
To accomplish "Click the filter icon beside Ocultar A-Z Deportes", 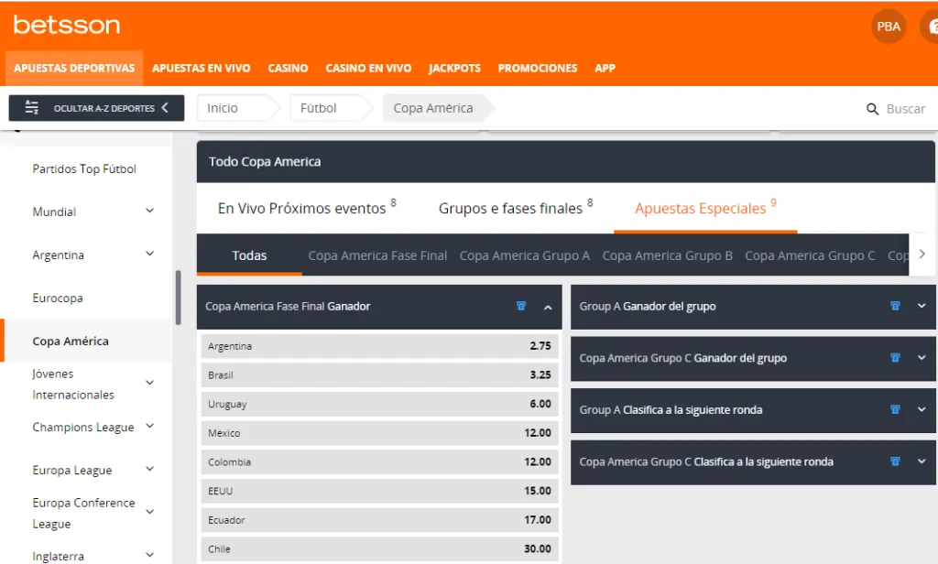I will tap(29, 107).
